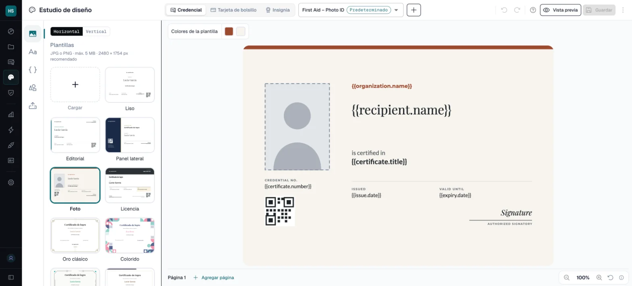This screenshot has width=632, height=286.
Task: Zoom in with the magnifier plus icon
Action: pos(599,278)
